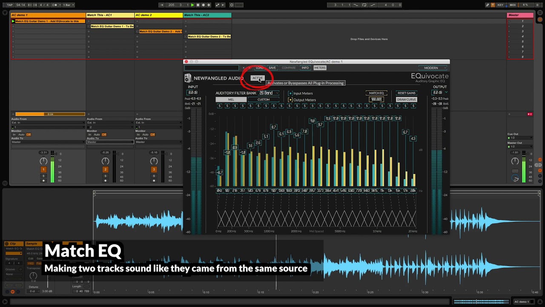This screenshot has height=307, width=545.
Task: Click the master track pan knob
Action: (515, 161)
